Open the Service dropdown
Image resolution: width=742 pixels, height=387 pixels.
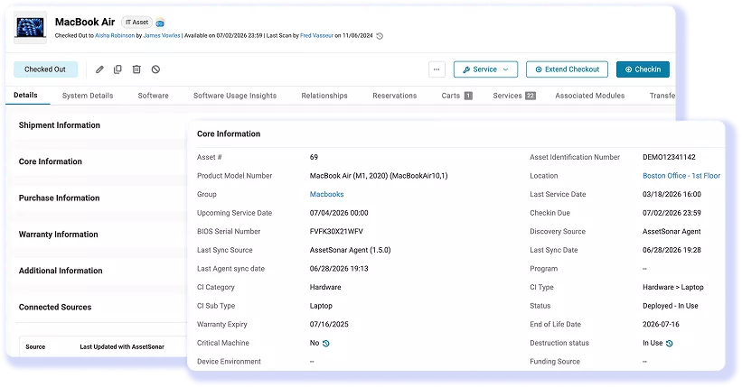tap(485, 69)
